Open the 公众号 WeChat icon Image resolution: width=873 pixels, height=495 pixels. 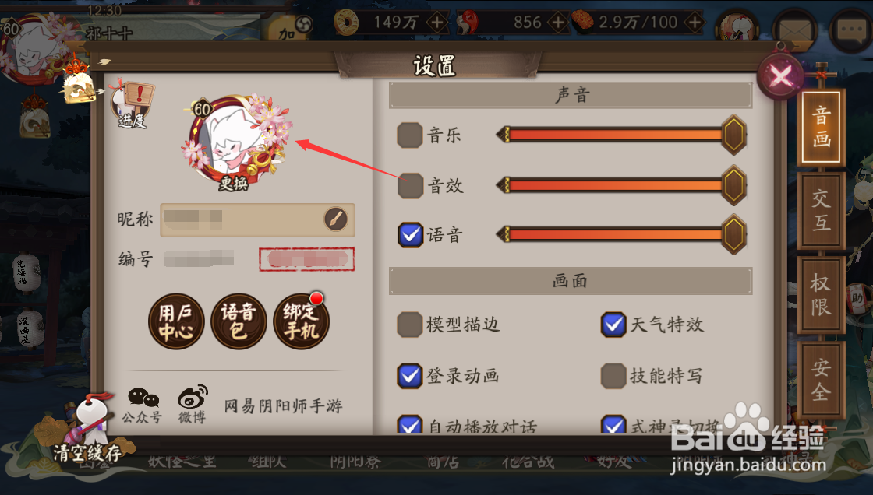(x=143, y=405)
